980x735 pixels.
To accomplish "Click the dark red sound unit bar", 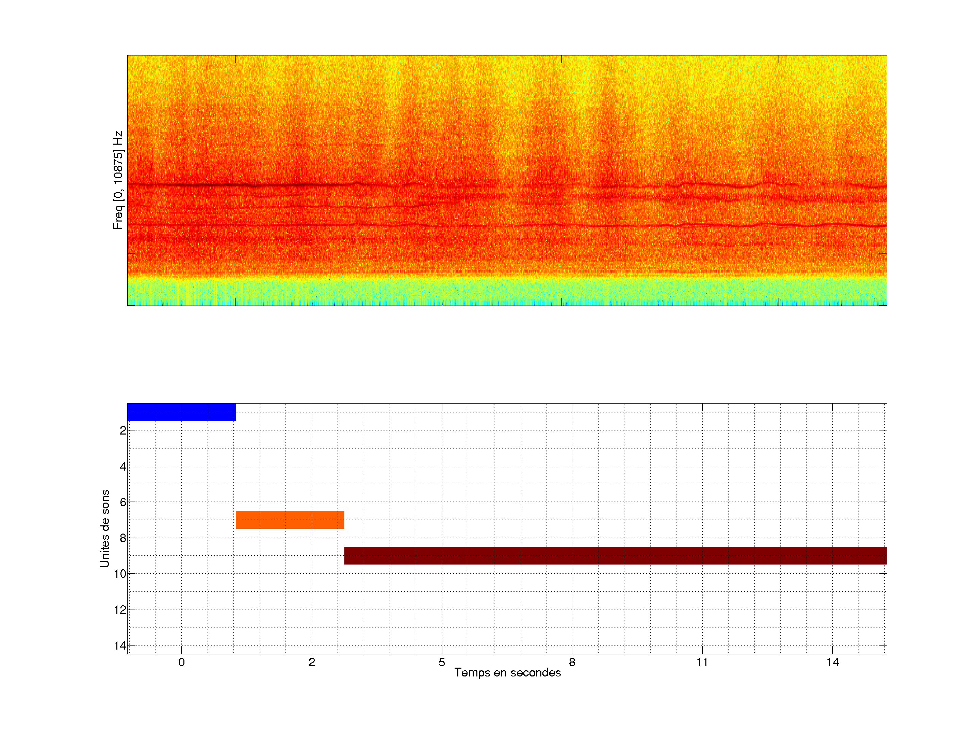I will click(x=615, y=556).
